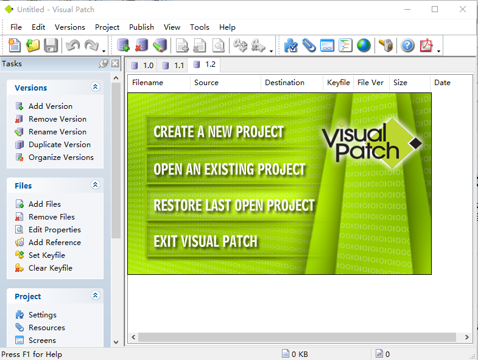Click Remove Version task link
Screen dimensions: 478x360
58,119
